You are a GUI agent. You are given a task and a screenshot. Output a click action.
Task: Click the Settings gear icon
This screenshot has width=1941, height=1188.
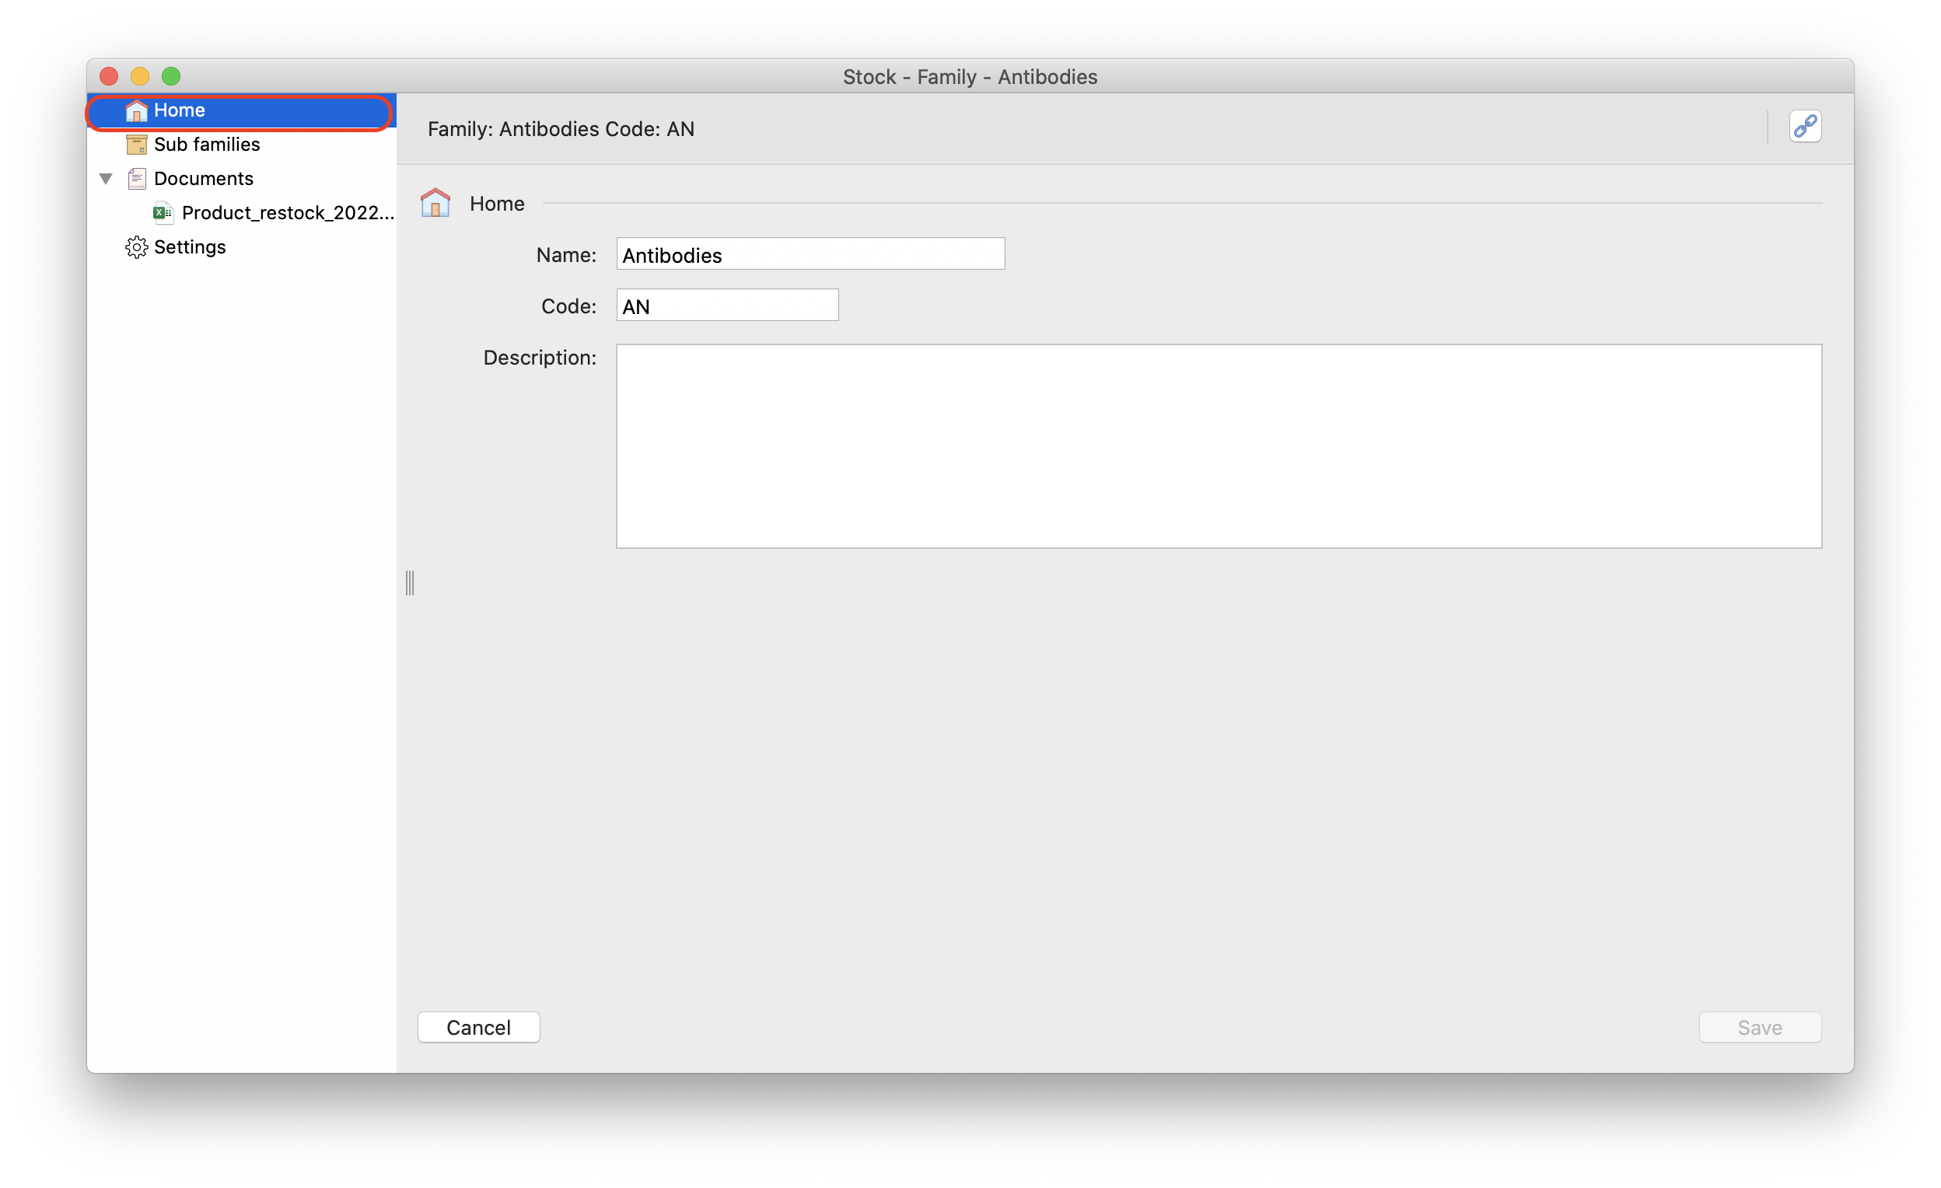point(136,247)
